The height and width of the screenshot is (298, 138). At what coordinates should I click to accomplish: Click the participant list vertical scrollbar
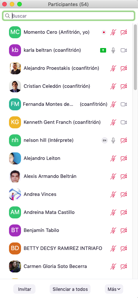(x=135, y=57)
